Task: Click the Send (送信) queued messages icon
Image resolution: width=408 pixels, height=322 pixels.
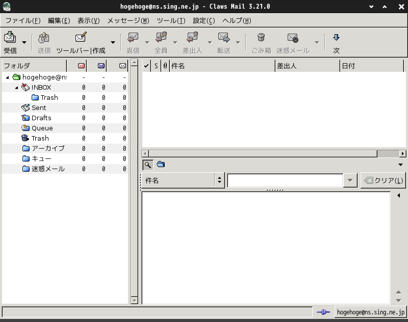Action: coord(44,38)
